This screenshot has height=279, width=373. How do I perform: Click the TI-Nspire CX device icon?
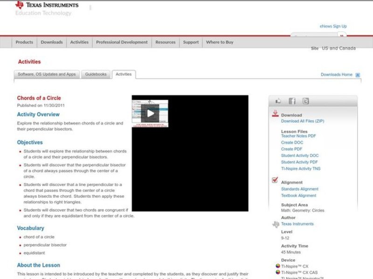click(278, 266)
